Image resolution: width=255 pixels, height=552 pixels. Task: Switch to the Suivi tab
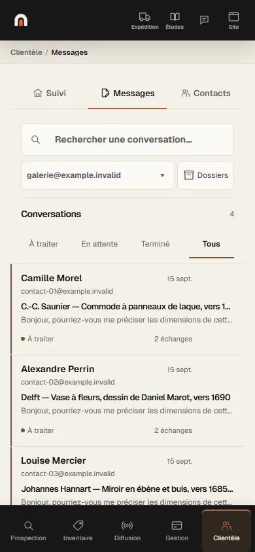click(x=50, y=94)
